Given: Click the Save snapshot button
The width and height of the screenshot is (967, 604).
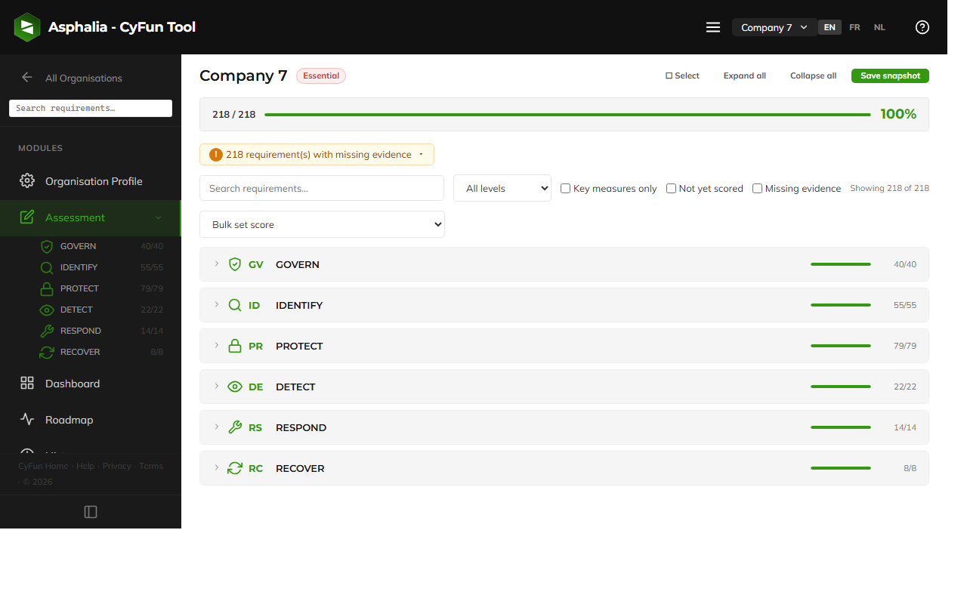Looking at the screenshot, I should pos(890,75).
